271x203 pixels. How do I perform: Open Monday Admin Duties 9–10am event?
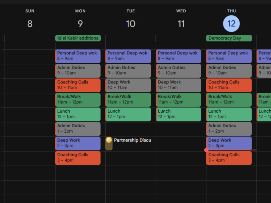(x=78, y=71)
